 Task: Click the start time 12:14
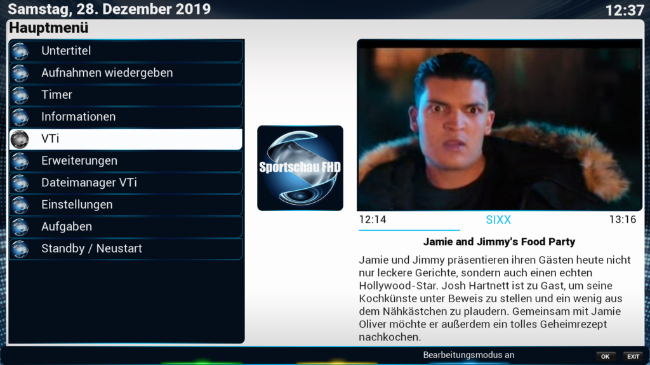point(372,219)
